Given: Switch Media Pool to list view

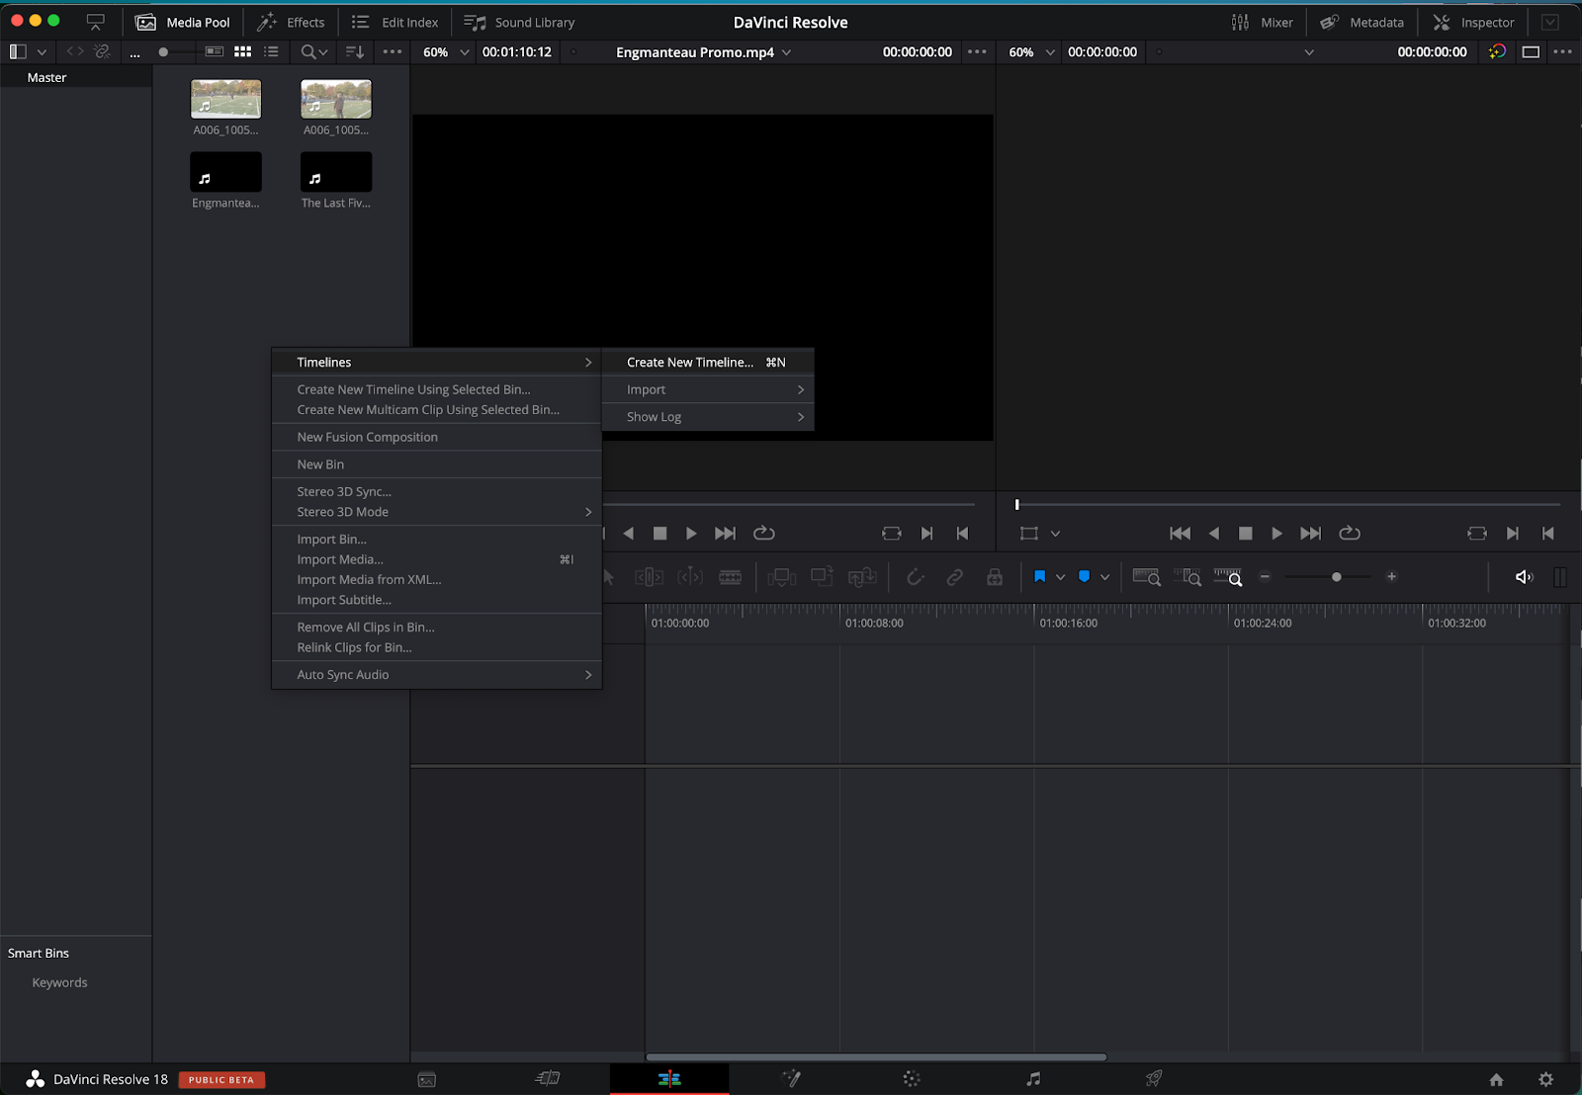Looking at the screenshot, I should (272, 51).
